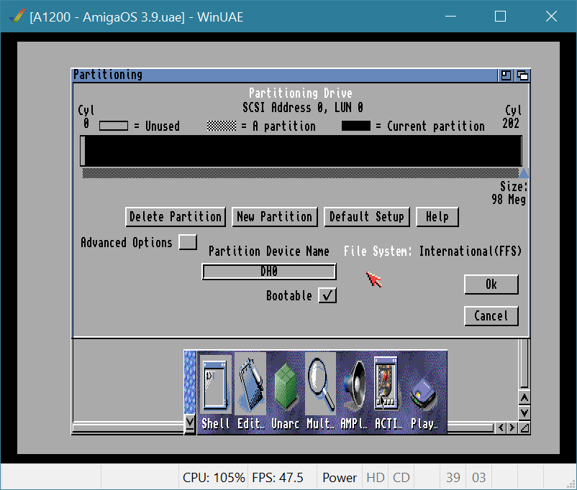Viewport: 577px width, 490px height.
Task: Click the Partitioning window title bar
Action: point(283,75)
